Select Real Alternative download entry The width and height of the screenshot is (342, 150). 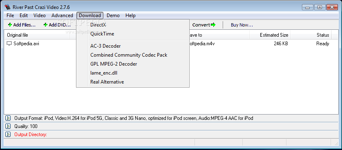[133, 82]
